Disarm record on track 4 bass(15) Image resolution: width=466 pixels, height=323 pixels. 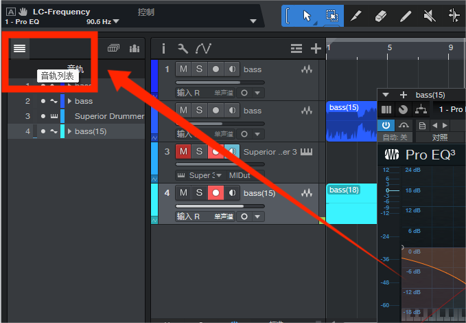pos(215,193)
